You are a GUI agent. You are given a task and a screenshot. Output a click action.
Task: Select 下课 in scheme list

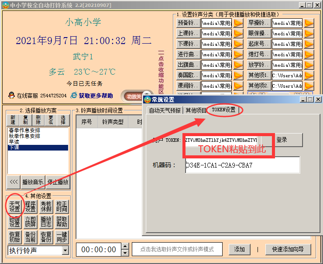38,147
